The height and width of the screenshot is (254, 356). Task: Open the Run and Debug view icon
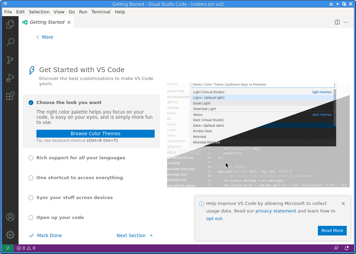pyautogui.click(x=10, y=78)
